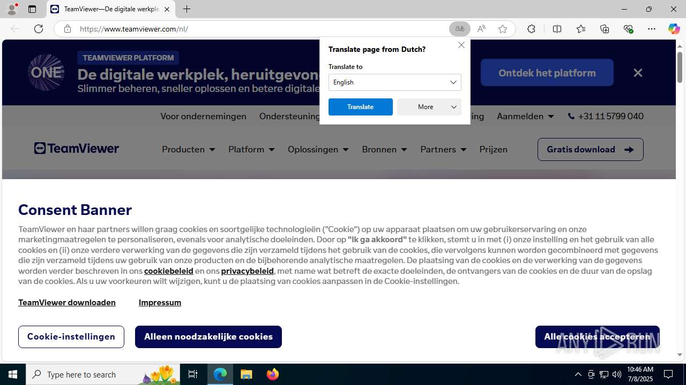Click Ontdek het platform button

click(x=547, y=73)
